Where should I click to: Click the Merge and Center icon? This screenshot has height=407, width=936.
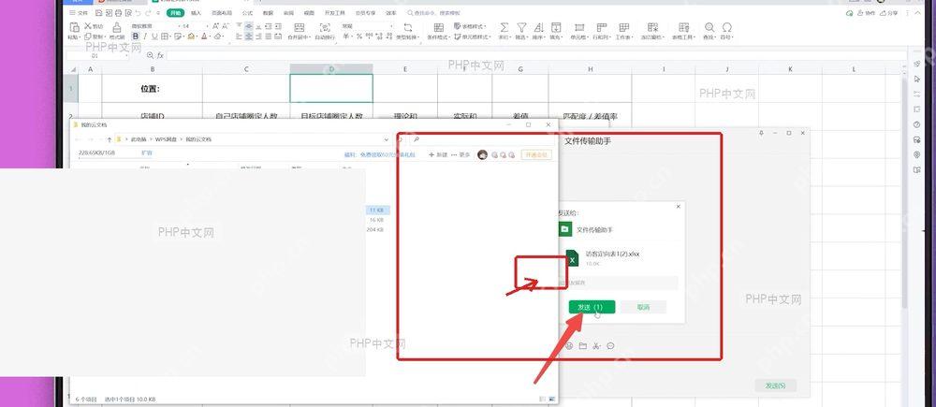point(300,27)
